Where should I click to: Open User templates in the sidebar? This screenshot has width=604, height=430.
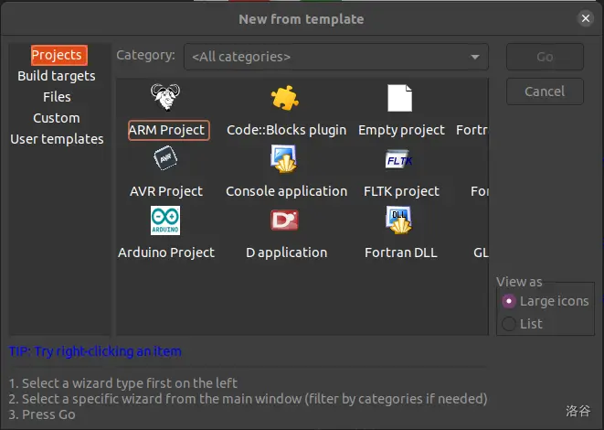57,139
